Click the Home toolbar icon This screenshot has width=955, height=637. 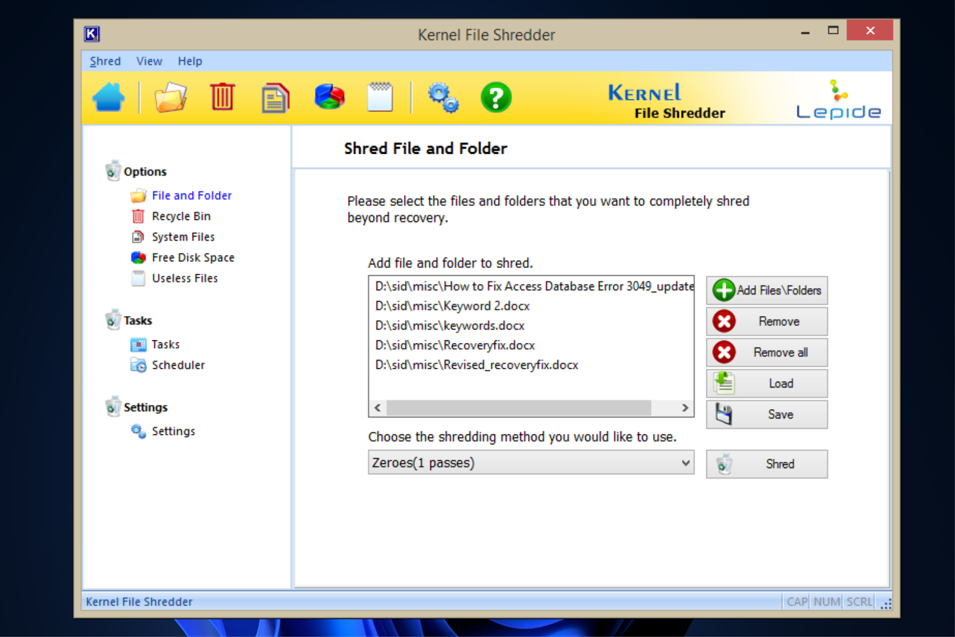108,97
